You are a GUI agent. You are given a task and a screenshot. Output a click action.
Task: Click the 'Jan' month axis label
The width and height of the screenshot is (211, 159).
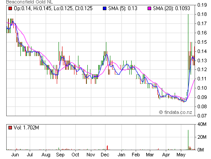[x=121, y=155]
